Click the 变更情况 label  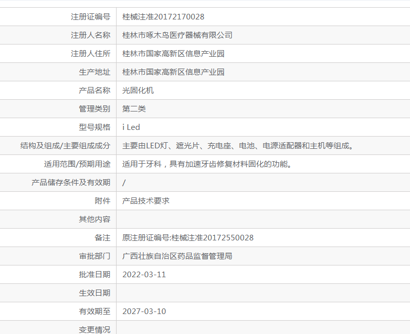click(95, 329)
